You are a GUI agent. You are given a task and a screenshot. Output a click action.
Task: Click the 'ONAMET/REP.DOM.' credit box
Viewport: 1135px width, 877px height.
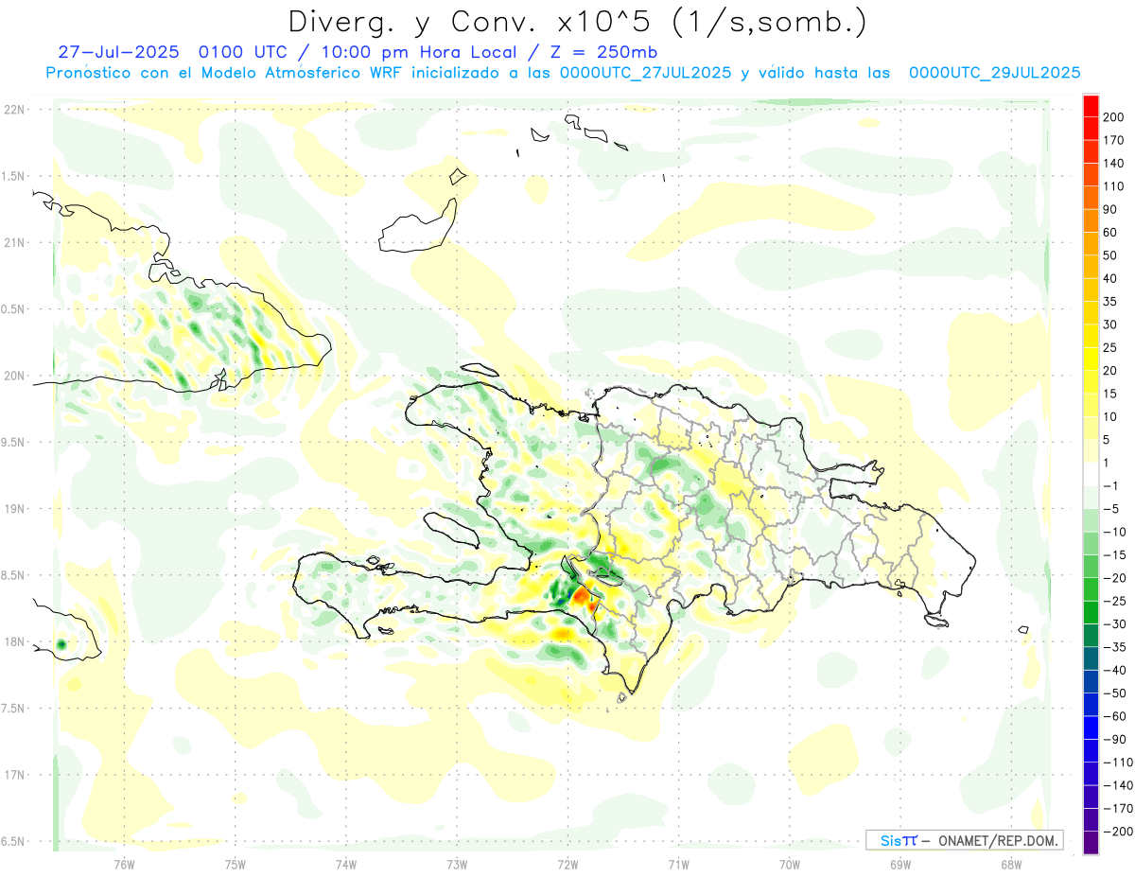(x=963, y=840)
